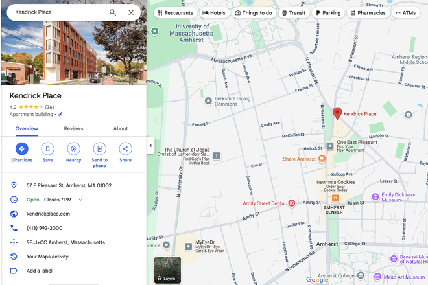Viewport: 428px width, 285px height.
Task: Select the Parking chip
Action: click(328, 13)
